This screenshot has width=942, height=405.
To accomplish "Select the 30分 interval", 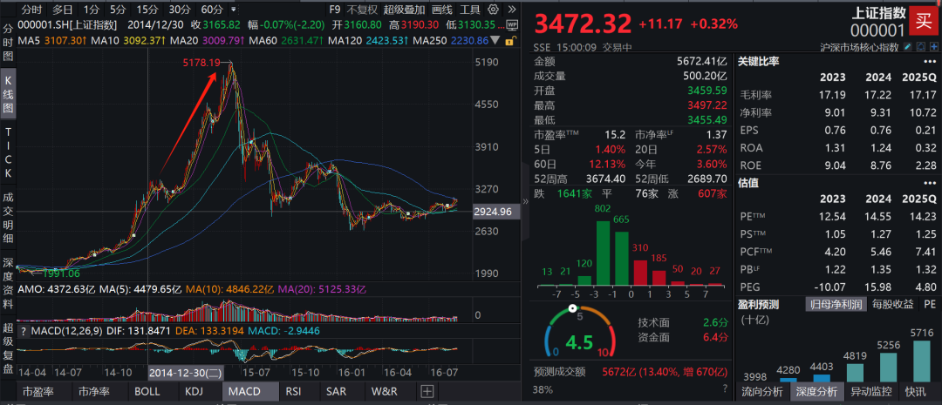I will click(179, 10).
